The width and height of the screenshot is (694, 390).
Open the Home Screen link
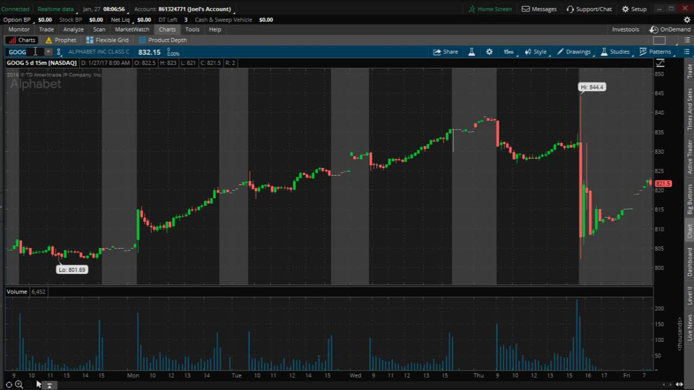click(x=490, y=9)
